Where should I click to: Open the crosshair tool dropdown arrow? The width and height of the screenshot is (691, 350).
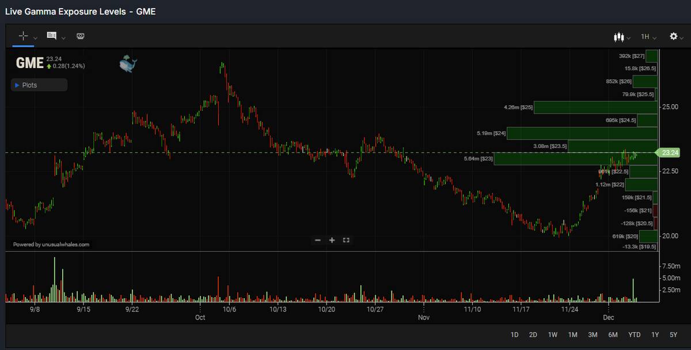tap(36, 37)
